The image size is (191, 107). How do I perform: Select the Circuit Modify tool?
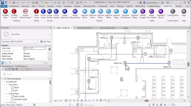(x=50, y=14)
